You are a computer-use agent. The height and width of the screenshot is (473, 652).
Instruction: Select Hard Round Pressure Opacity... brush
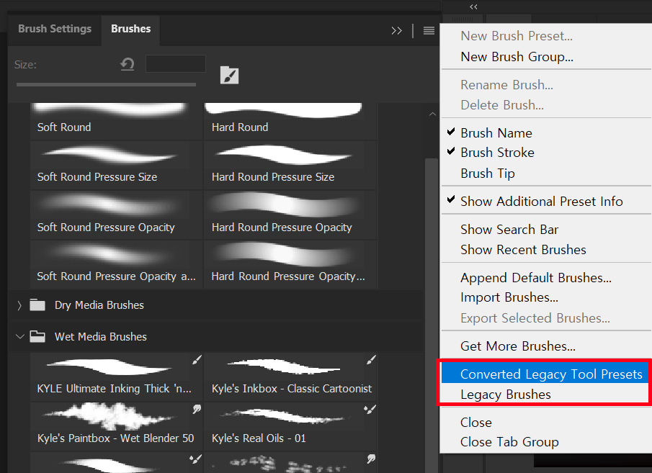[290, 265]
